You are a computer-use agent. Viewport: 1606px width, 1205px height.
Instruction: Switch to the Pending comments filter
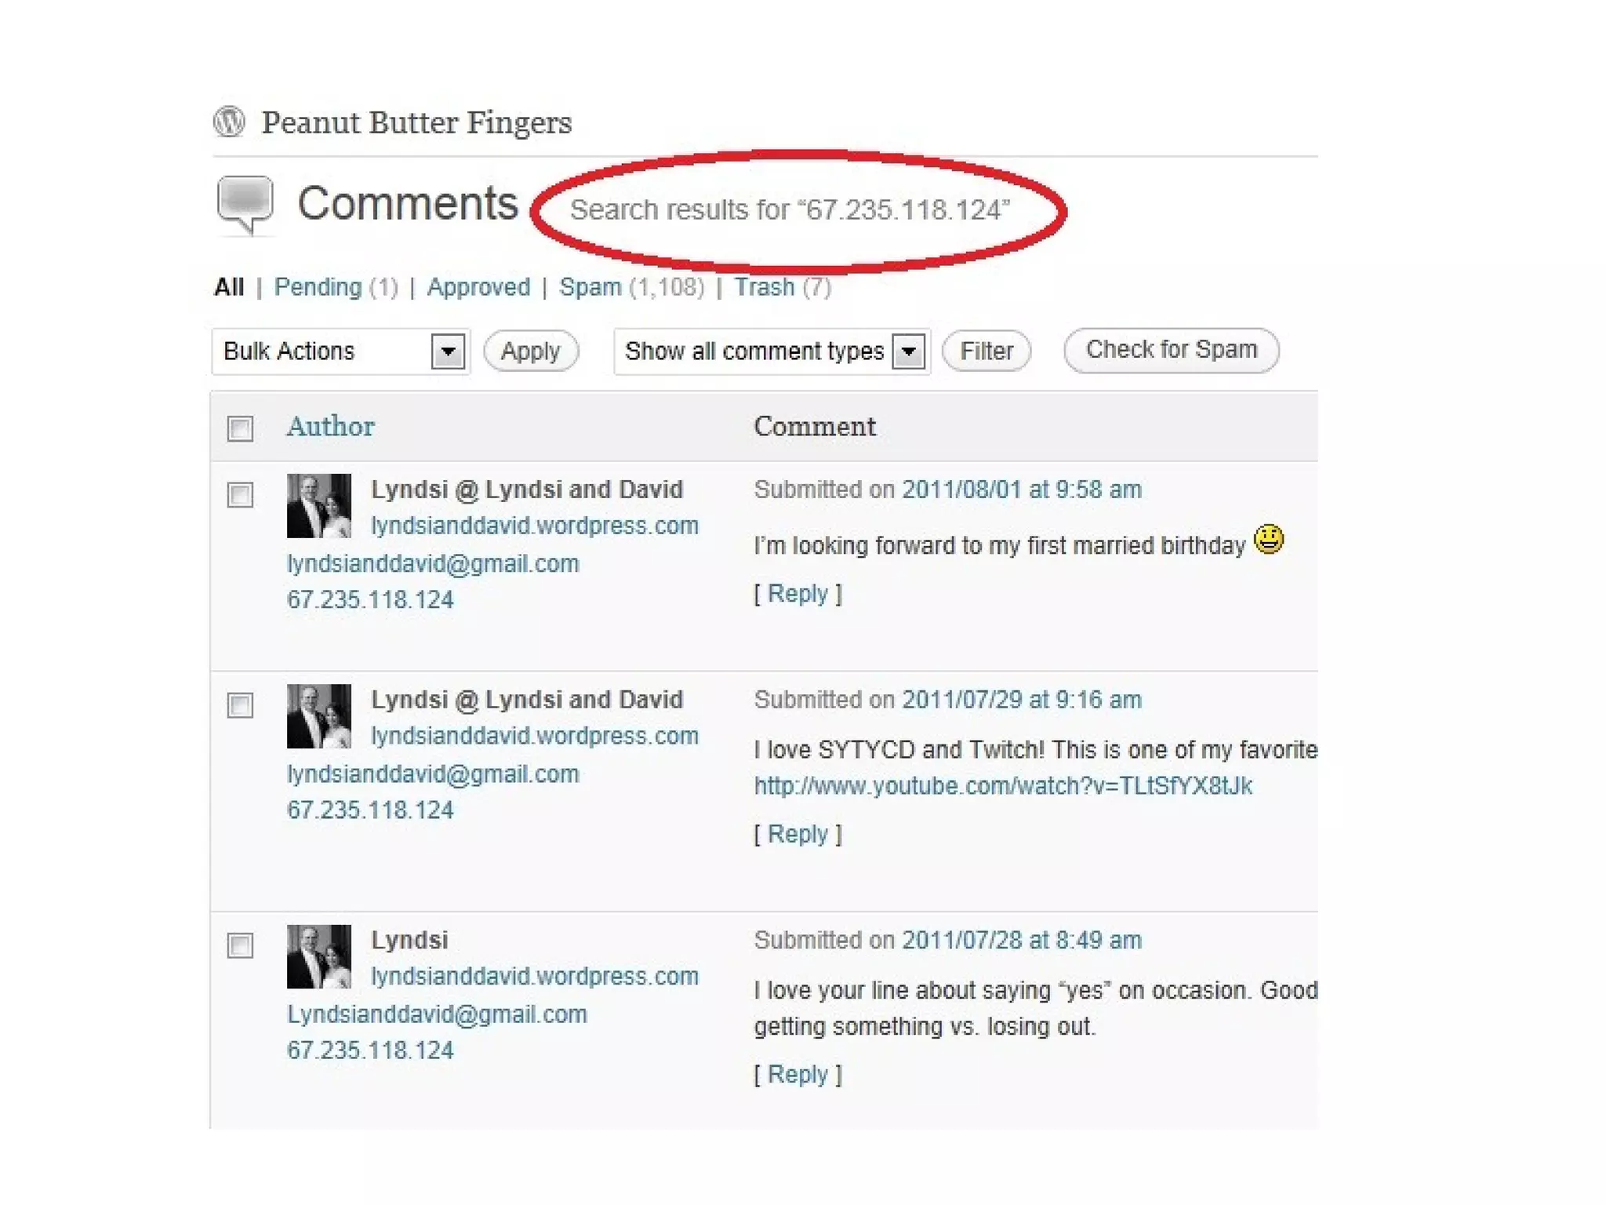[318, 287]
